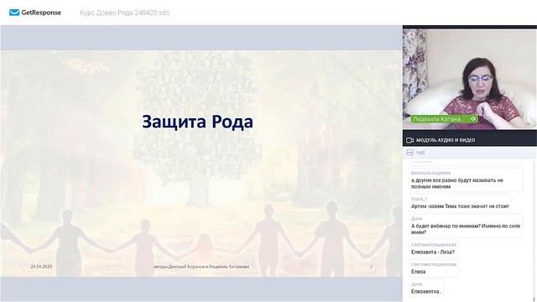Click chat message "Елизавета - Лиза?"

433,252
